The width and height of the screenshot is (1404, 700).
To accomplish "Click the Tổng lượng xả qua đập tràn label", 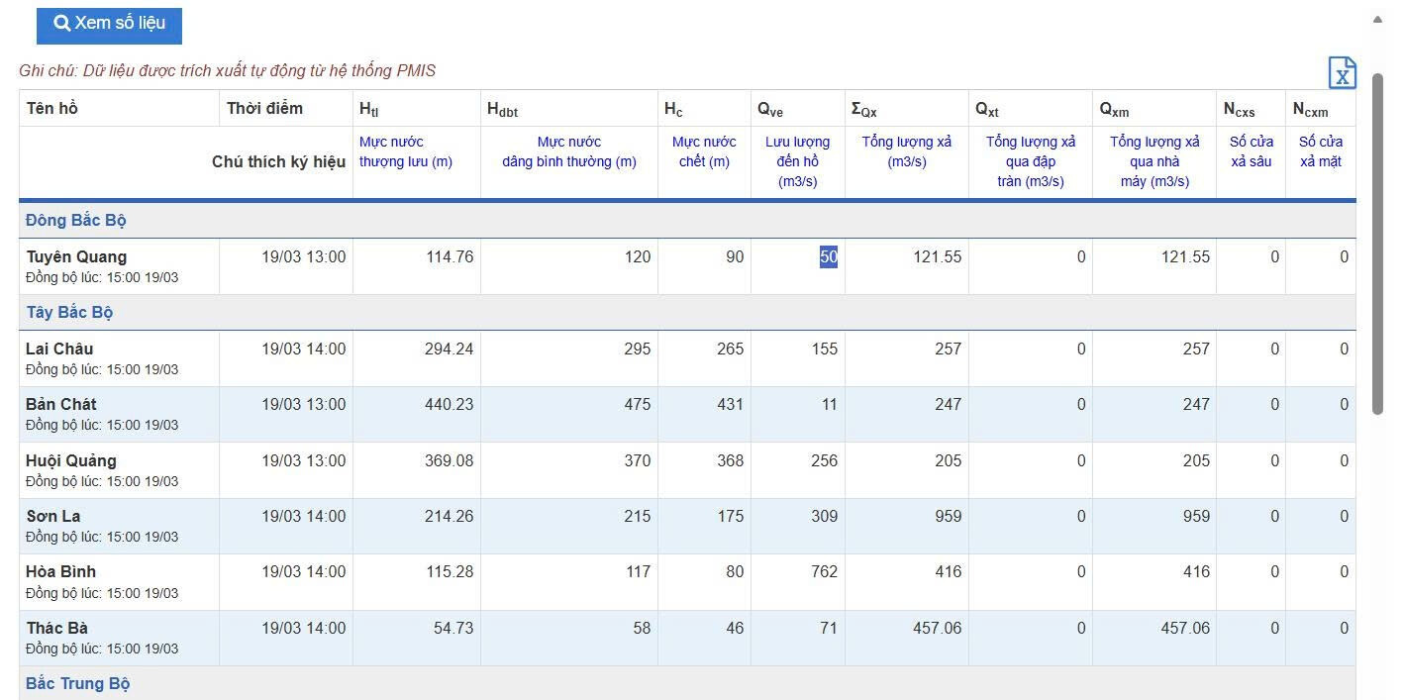I will click(x=1030, y=161).
